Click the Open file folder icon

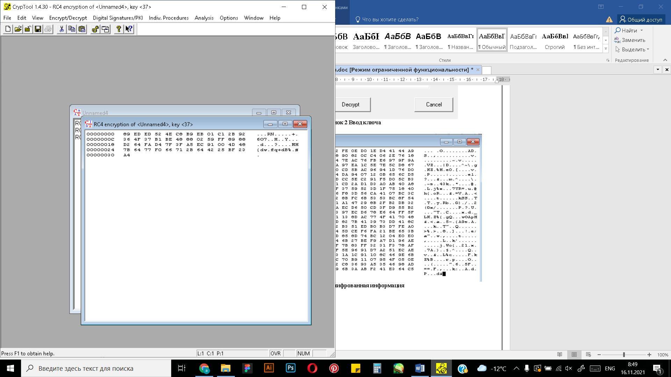click(x=18, y=29)
